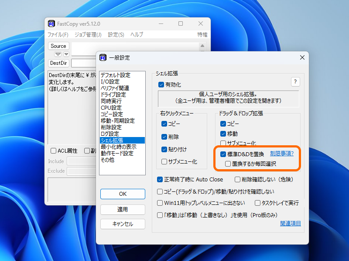The height and width of the screenshot is (261, 349).
Task: Uncheck 右クリックメニュー 削除 checkbox
Action: (x=164, y=137)
